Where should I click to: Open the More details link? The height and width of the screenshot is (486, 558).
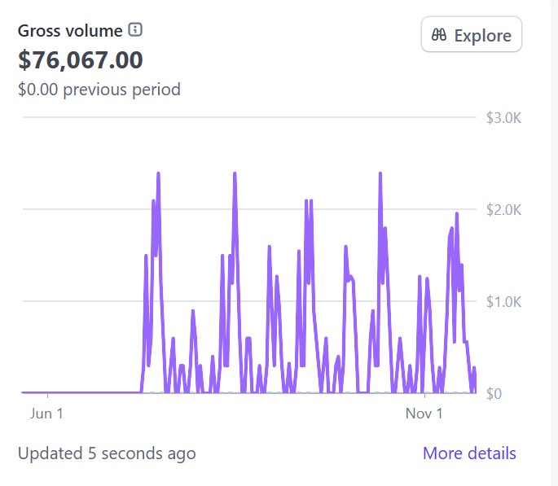pyautogui.click(x=468, y=453)
